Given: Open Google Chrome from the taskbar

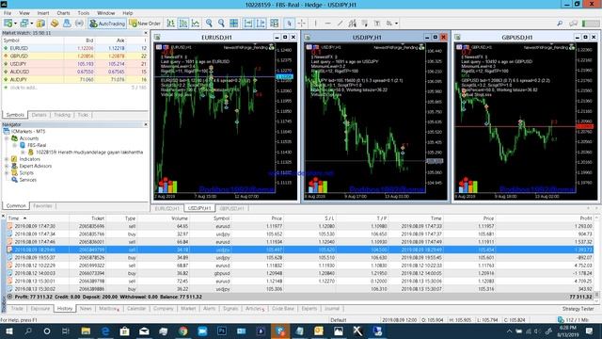Looking at the screenshot, I should coord(182,331).
